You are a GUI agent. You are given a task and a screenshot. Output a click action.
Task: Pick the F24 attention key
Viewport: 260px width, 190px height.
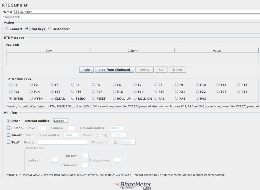[239, 92]
